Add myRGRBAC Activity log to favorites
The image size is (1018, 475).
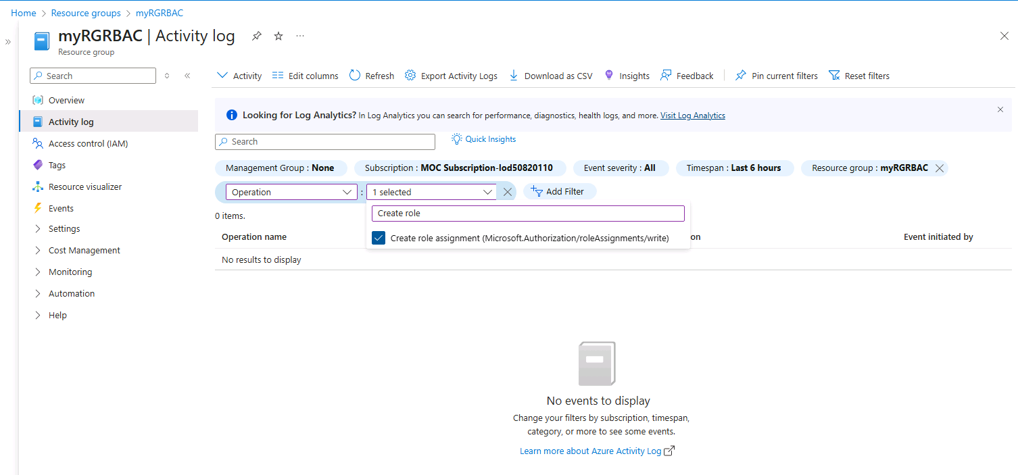point(278,36)
